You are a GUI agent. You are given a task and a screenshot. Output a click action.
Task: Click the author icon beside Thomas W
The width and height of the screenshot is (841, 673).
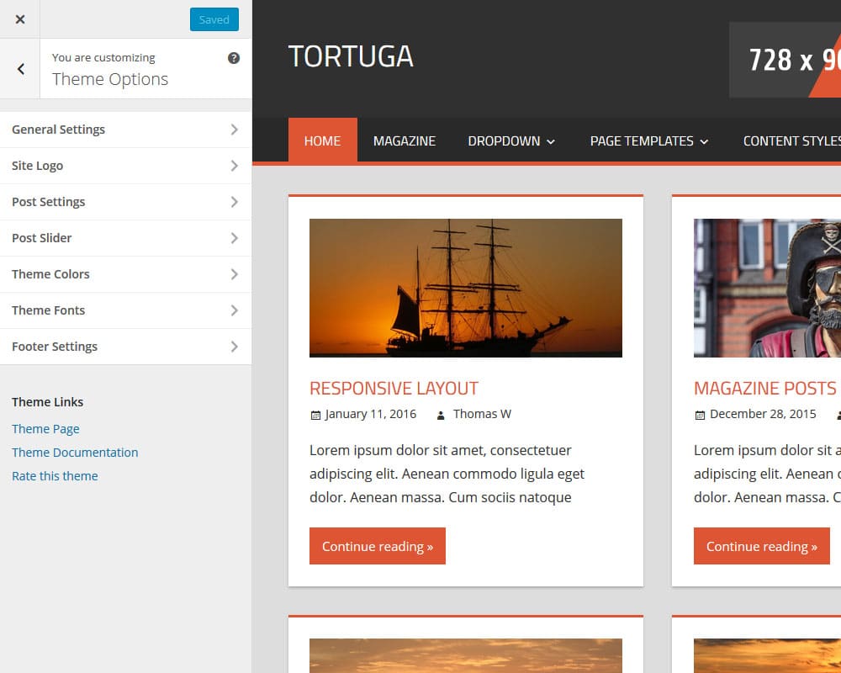[x=441, y=415]
